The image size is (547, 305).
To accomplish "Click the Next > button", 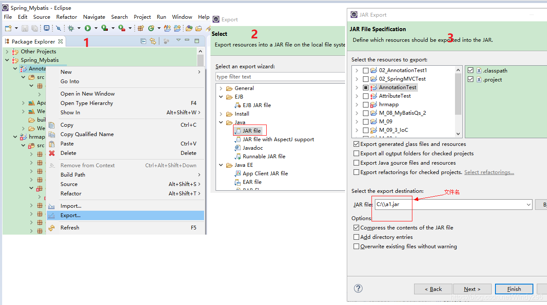I will tap(472, 289).
